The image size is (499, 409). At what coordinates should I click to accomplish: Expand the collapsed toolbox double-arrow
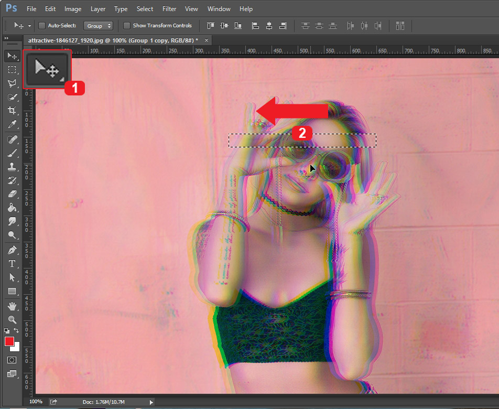click(6, 38)
